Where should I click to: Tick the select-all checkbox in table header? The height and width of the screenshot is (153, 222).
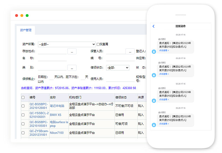click(x=23, y=97)
